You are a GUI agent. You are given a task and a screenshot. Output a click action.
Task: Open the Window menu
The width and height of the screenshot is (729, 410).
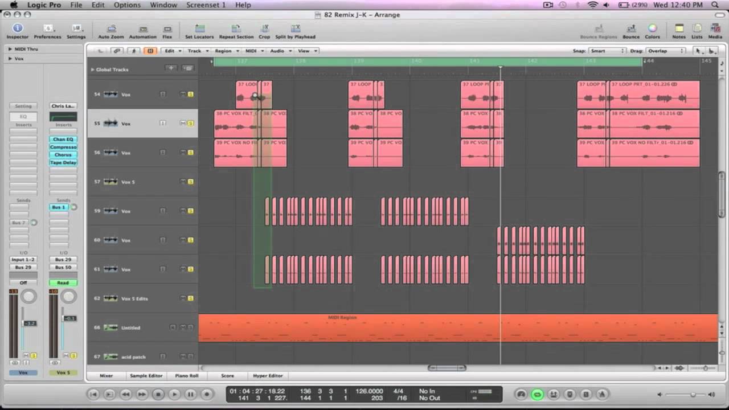click(163, 5)
